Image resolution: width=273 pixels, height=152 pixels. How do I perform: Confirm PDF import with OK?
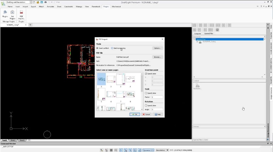tap(135, 114)
